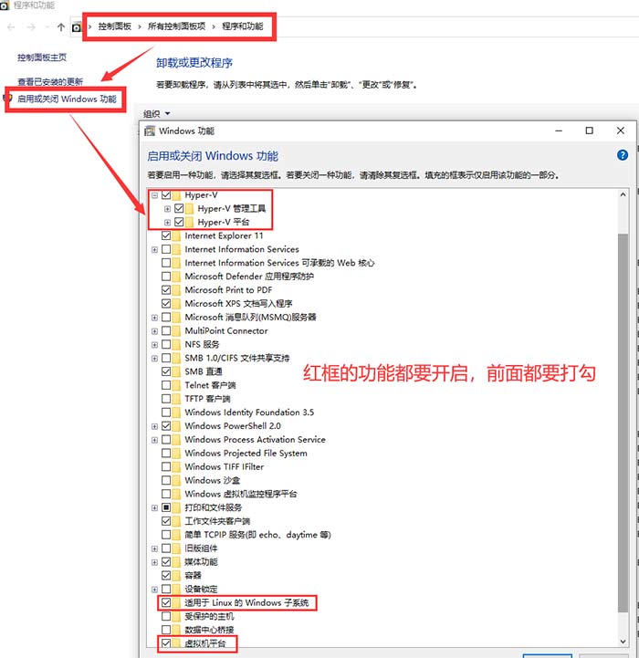639x658 pixels.
Task: Enable Windows 沙盒 checkbox
Action: pyautogui.click(x=166, y=480)
